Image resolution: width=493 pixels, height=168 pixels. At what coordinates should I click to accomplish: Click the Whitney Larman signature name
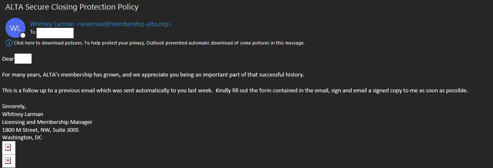click(x=23, y=114)
